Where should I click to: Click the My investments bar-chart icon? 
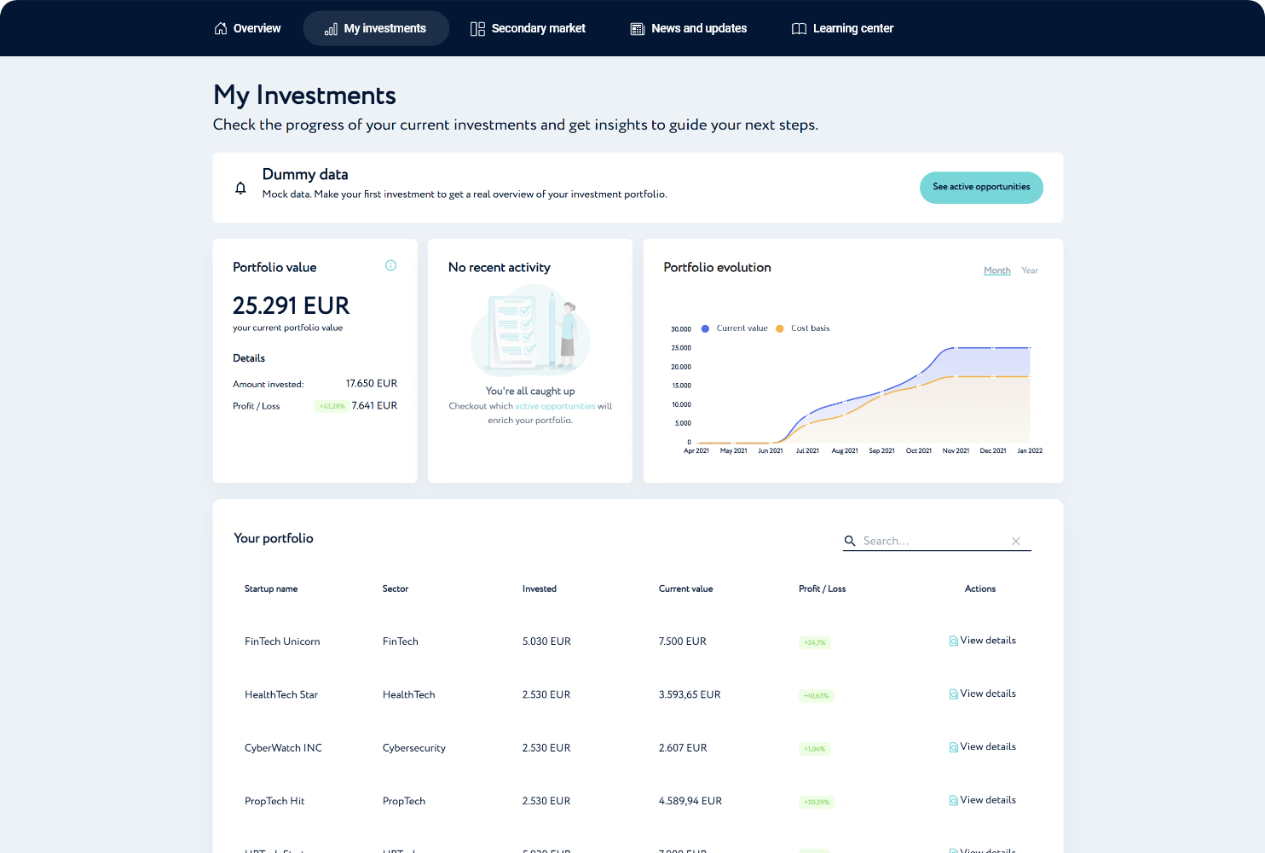[x=332, y=29]
